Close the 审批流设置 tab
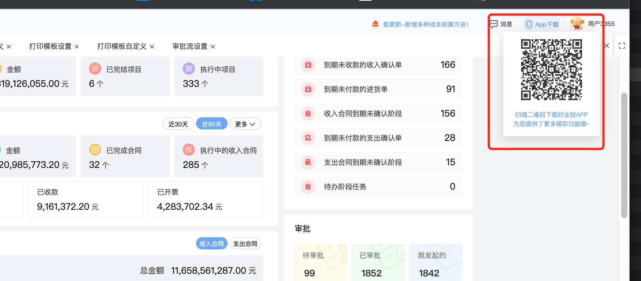Image resolution: width=641 pixels, height=281 pixels. pyautogui.click(x=213, y=46)
